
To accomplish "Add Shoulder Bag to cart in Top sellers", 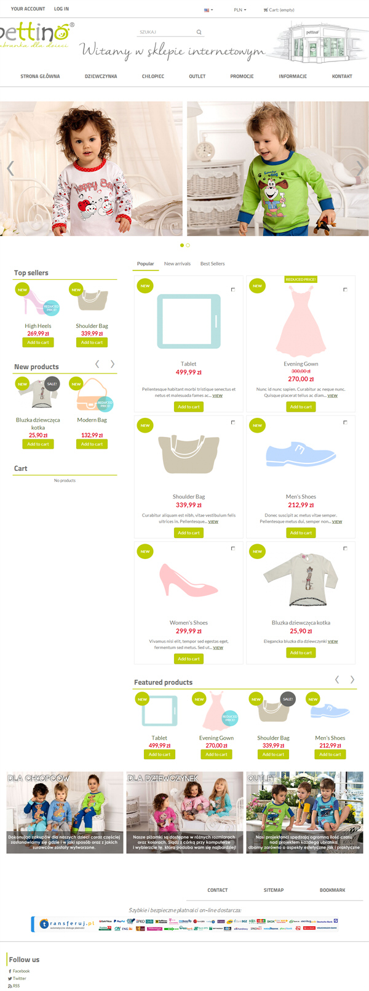I will click(x=92, y=342).
